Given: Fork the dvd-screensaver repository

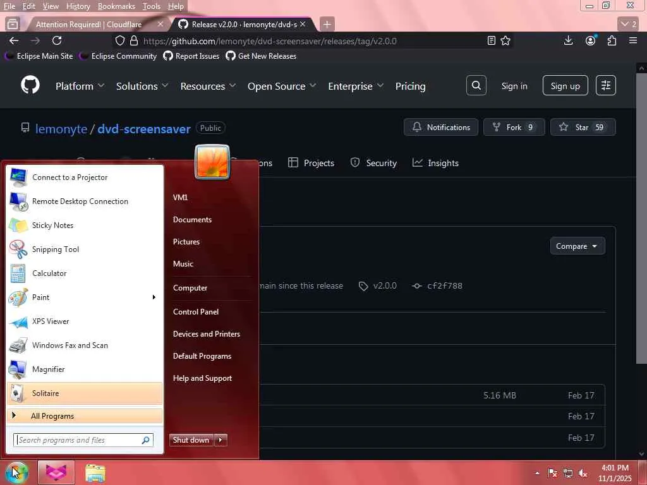Looking at the screenshot, I should pyautogui.click(x=514, y=127).
